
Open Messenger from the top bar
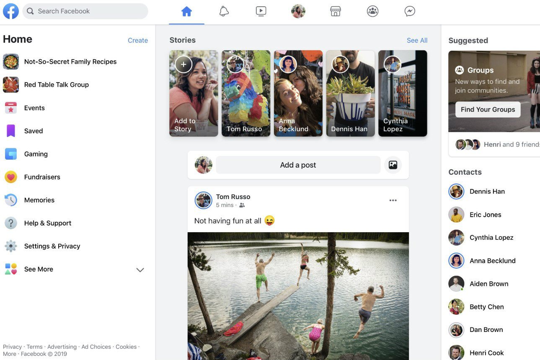pyautogui.click(x=409, y=11)
